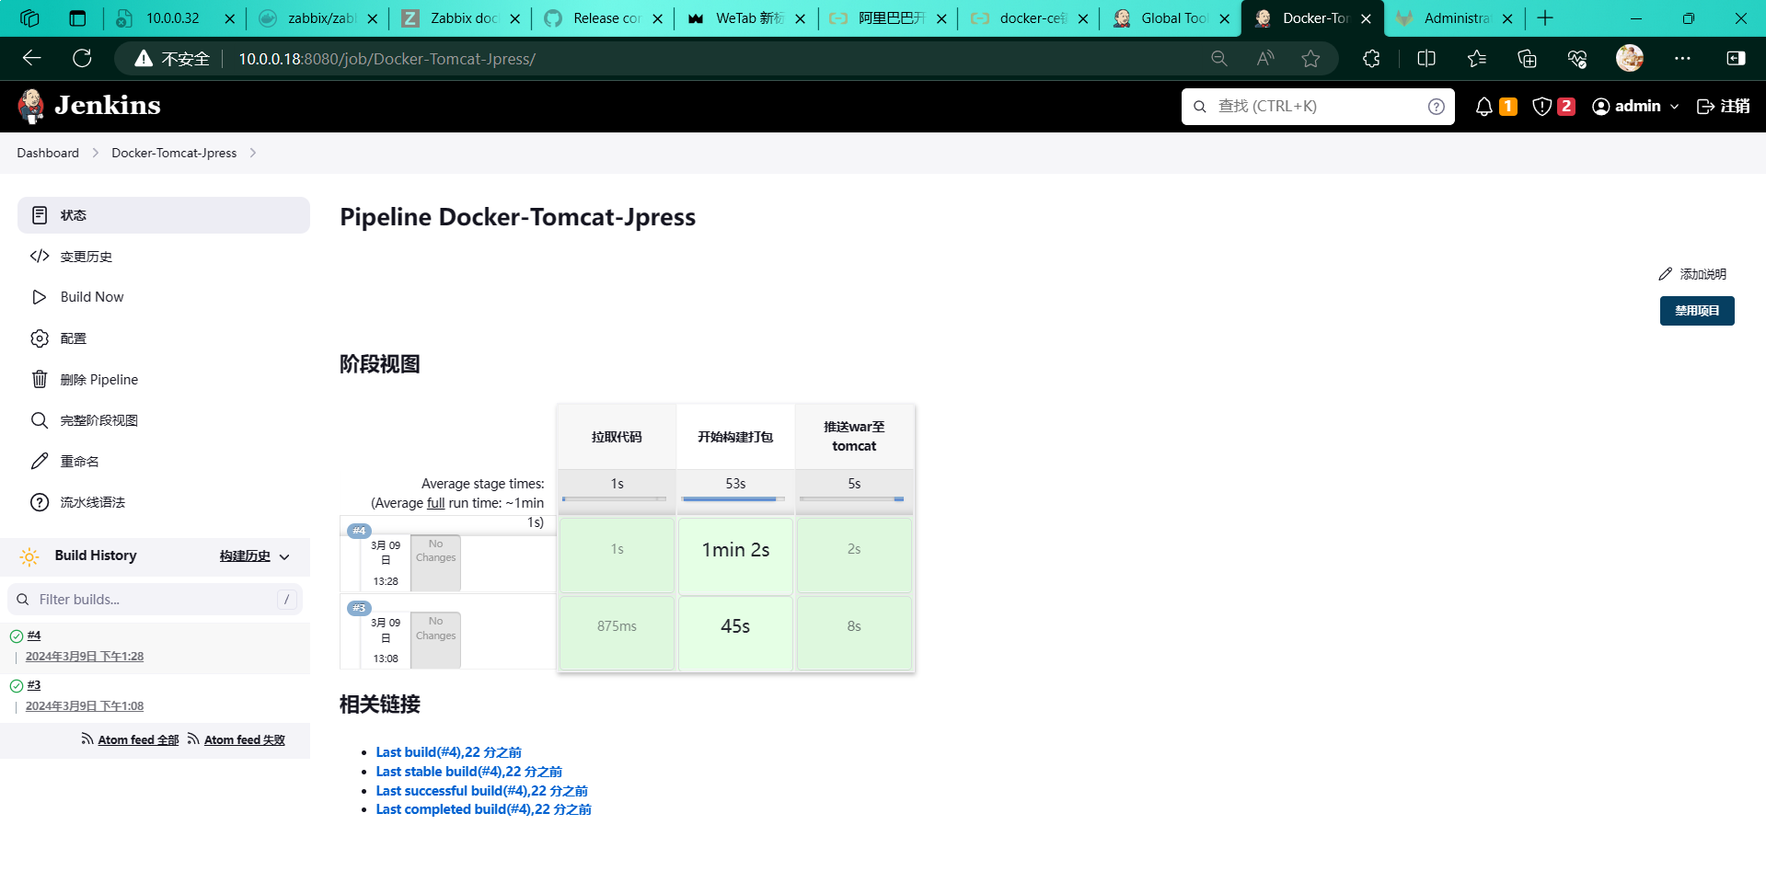Click the browser back arrow
1766x882 pixels.
coord(32,59)
